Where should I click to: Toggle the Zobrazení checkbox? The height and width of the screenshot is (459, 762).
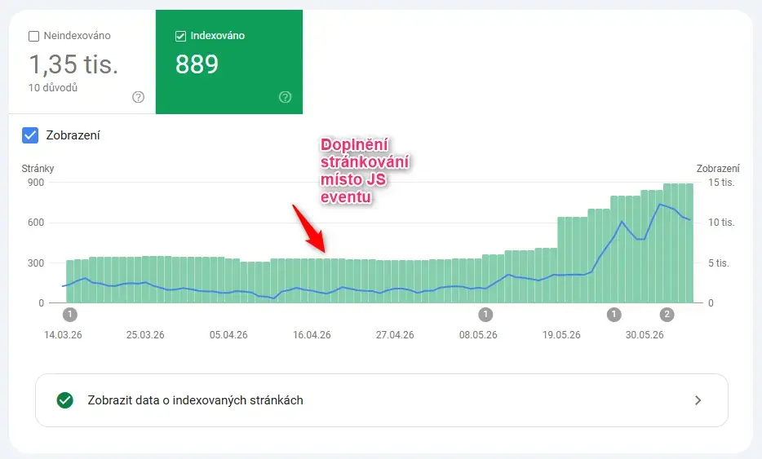click(x=30, y=135)
